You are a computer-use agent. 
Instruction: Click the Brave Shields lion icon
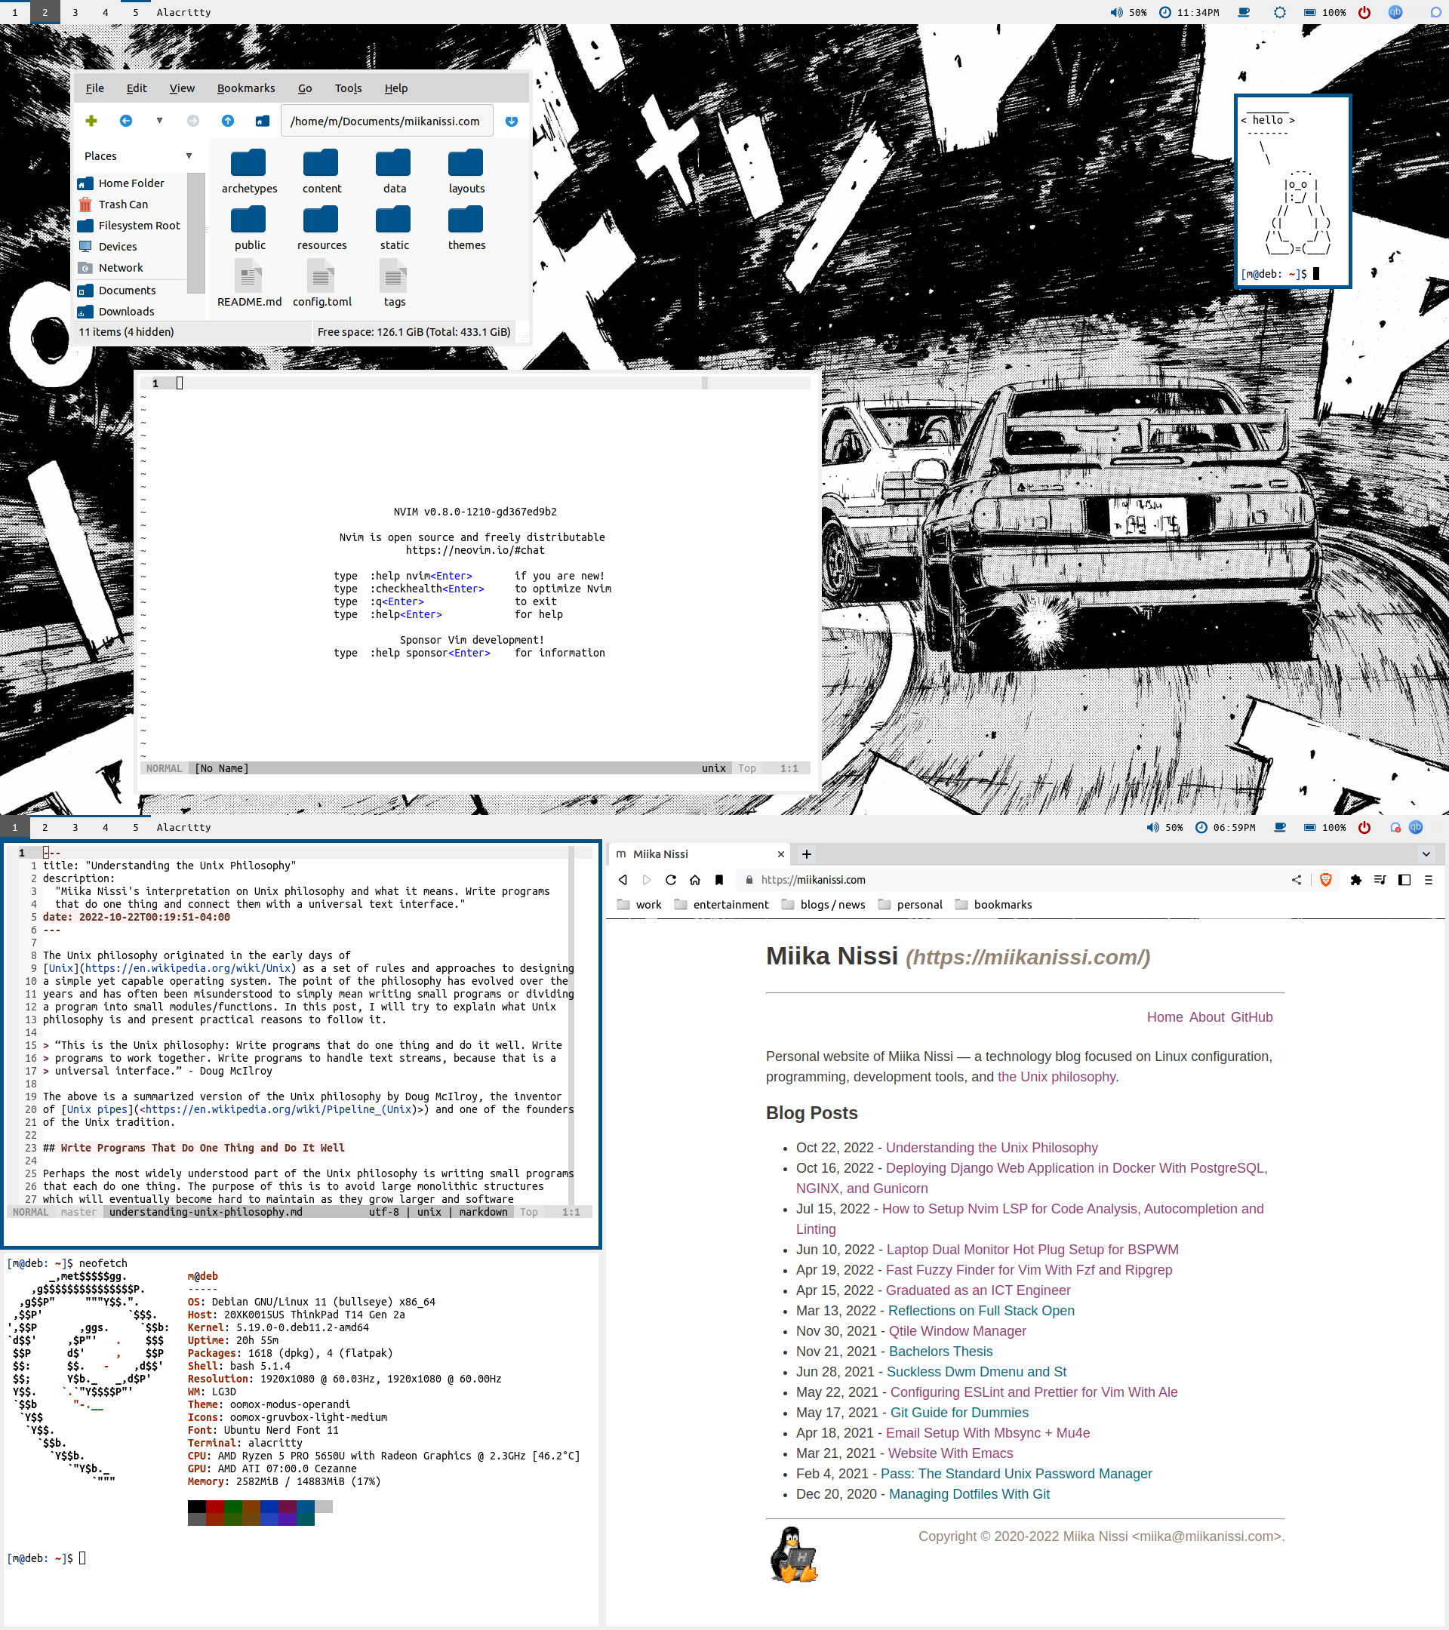coord(1325,880)
